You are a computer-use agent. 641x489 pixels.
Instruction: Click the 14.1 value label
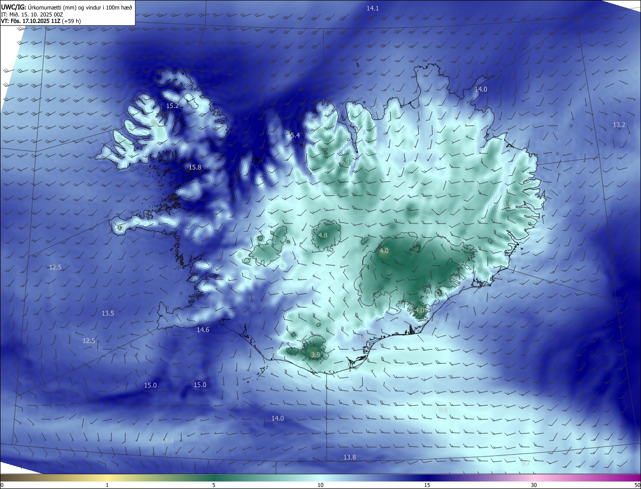(373, 8)
